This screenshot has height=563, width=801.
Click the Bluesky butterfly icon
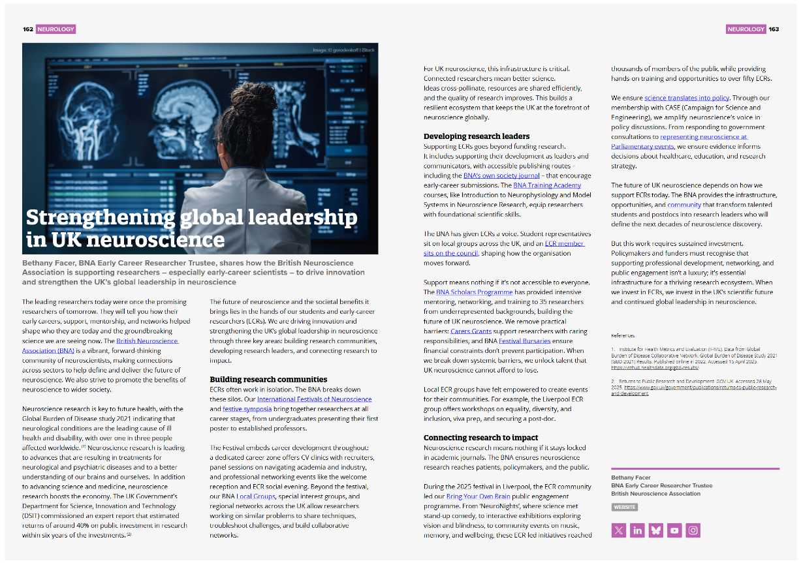tap(655, 530)
